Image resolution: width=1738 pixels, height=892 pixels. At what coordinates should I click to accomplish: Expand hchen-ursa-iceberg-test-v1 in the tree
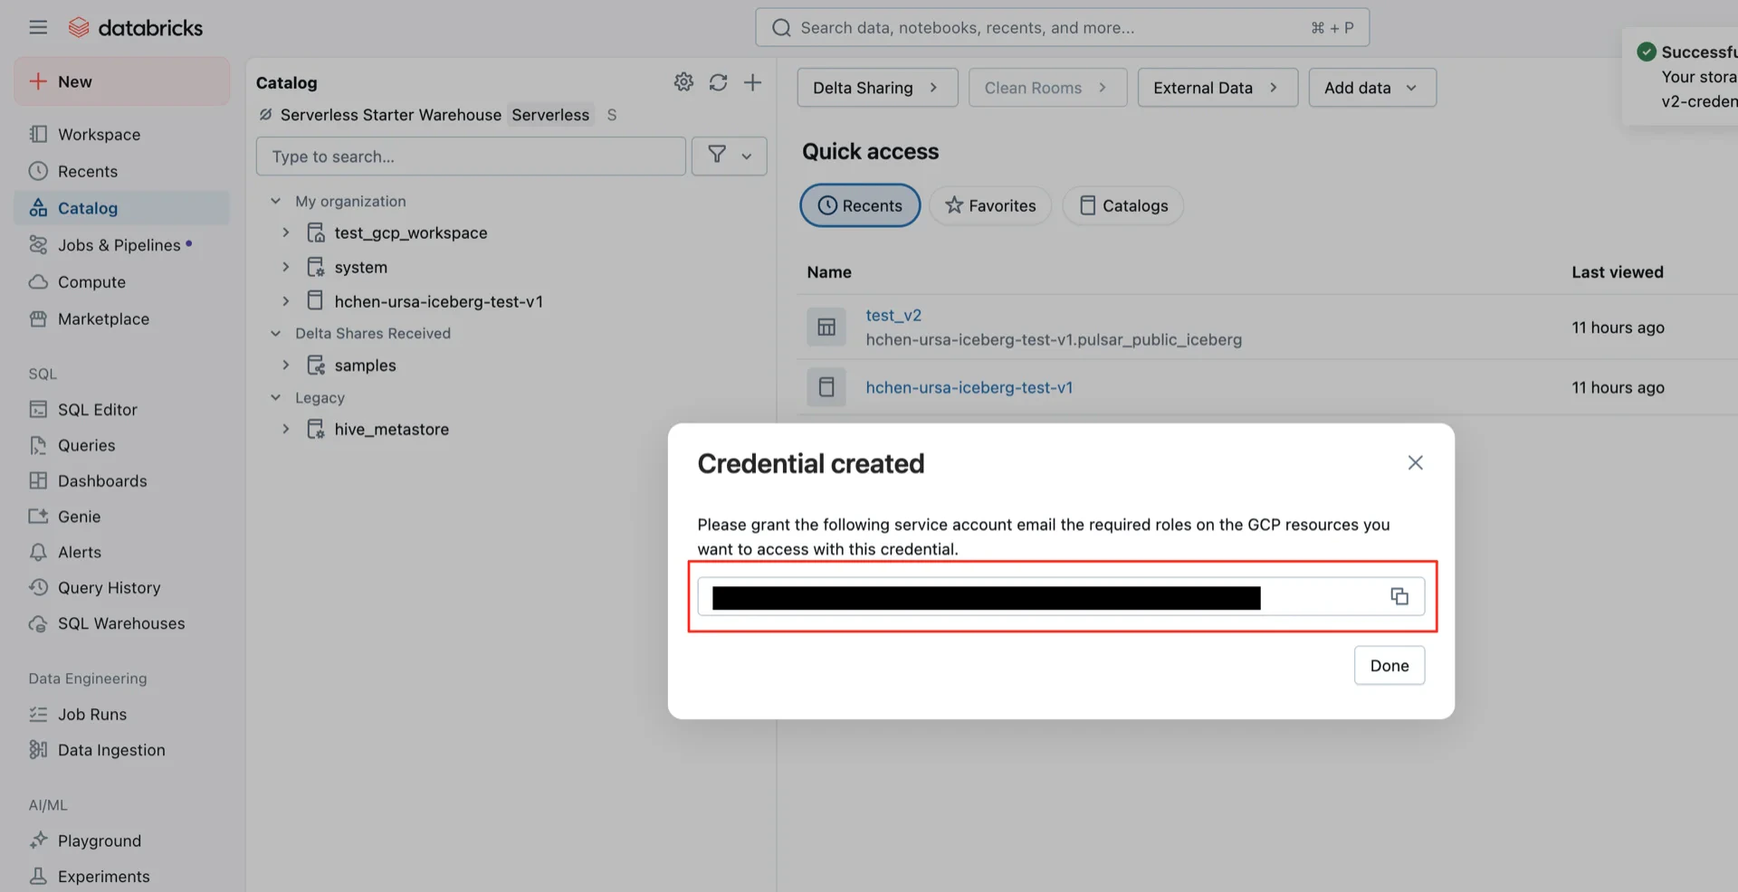(x=286, y=301)
